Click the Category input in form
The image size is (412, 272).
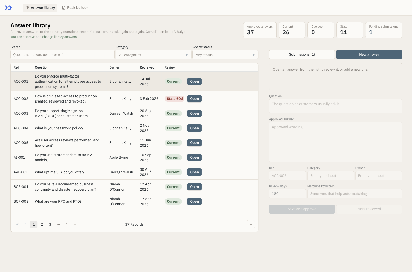coord(331,176)
